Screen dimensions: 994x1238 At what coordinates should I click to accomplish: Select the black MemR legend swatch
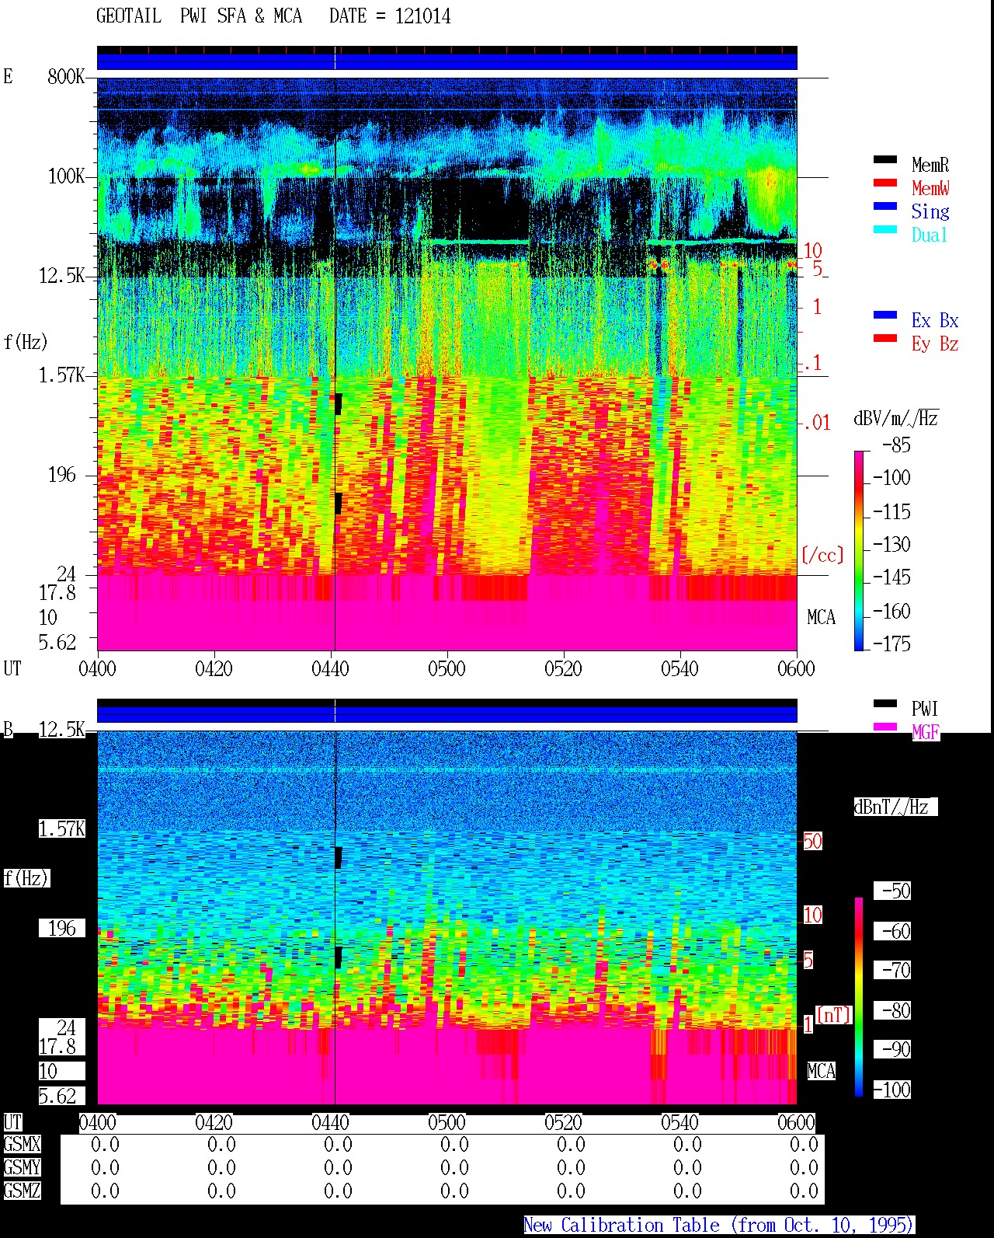[885, 159]
